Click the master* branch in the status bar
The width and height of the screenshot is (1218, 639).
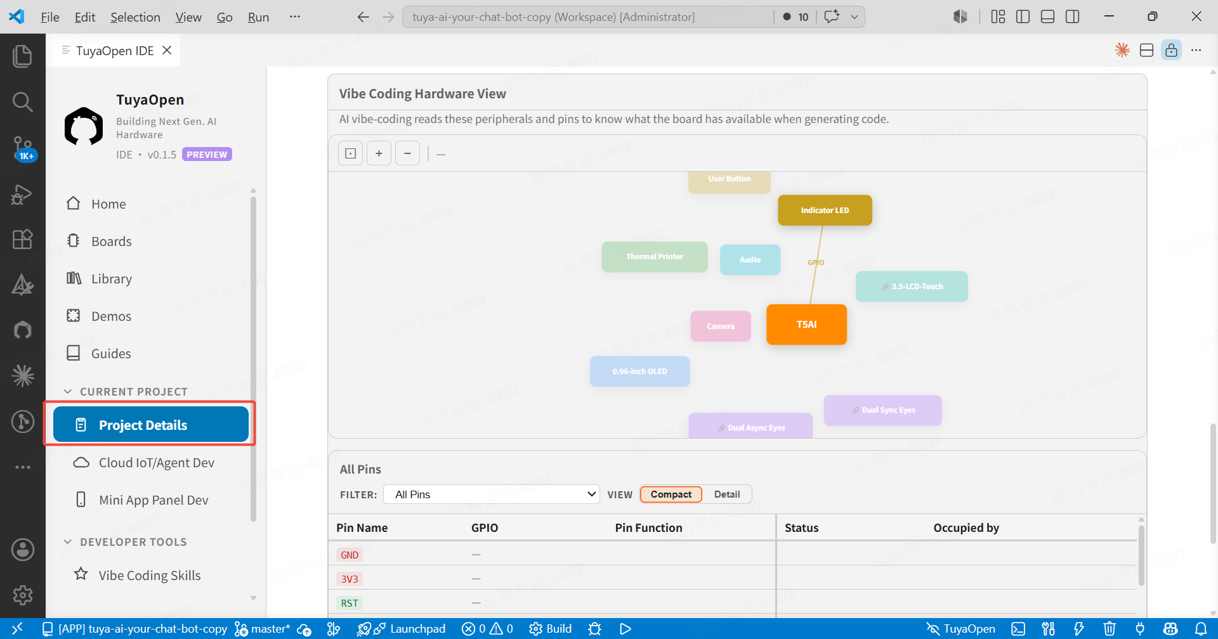click(263, 628)
